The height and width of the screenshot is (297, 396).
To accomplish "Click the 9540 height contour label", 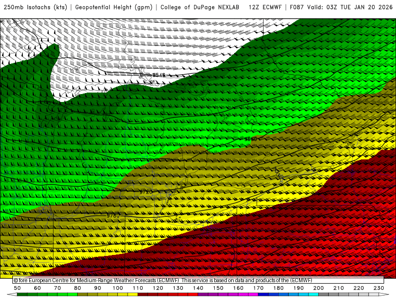I will click(159, 75).
